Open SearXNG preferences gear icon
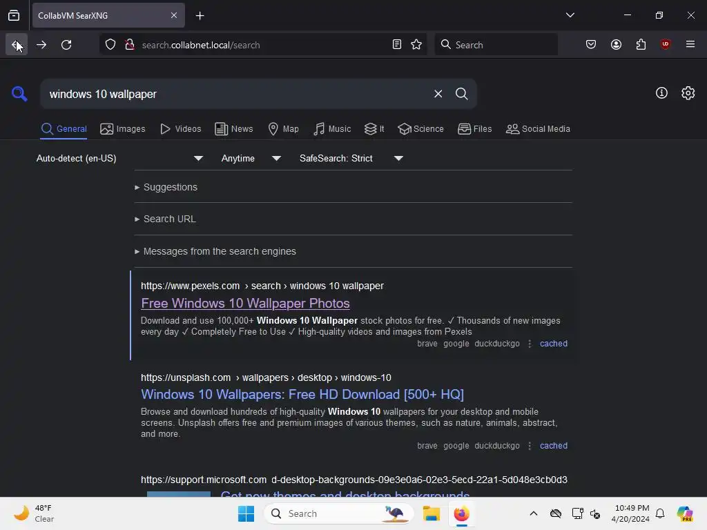 [688, 93]
